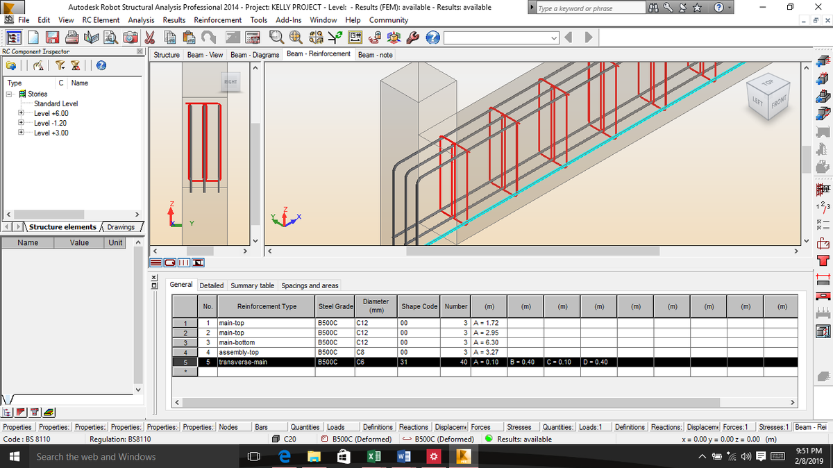Image resolution: width=833 pixels, height=468 pixels.
Task: Select the Cut scissors icon
Action: pos(149,37)
